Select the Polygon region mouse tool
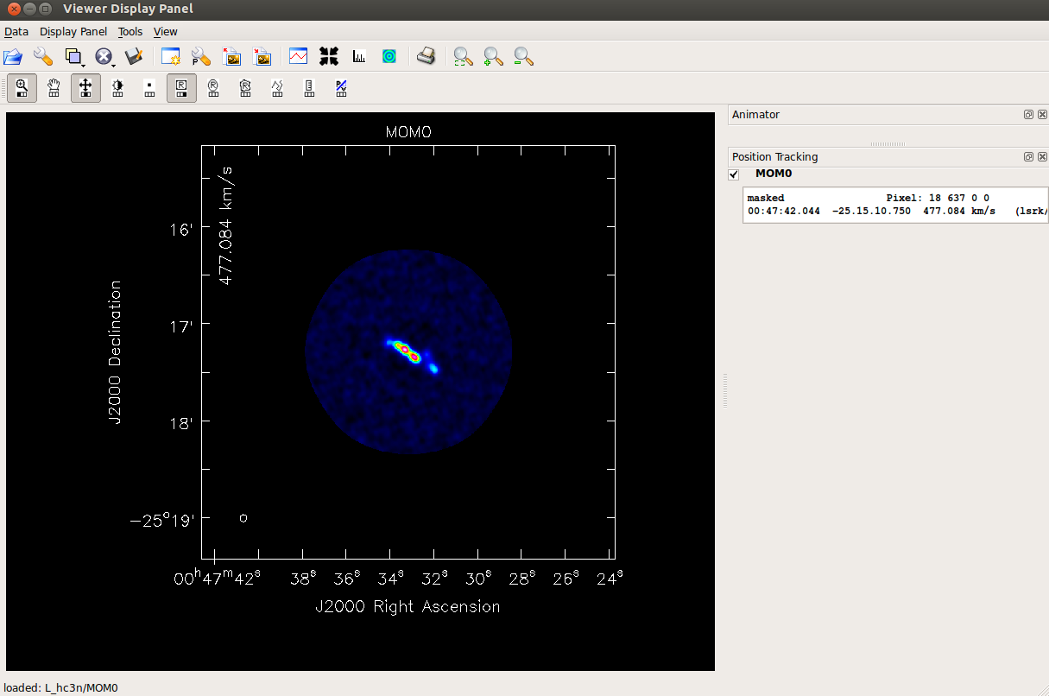1049x696 pixels. 245,88
